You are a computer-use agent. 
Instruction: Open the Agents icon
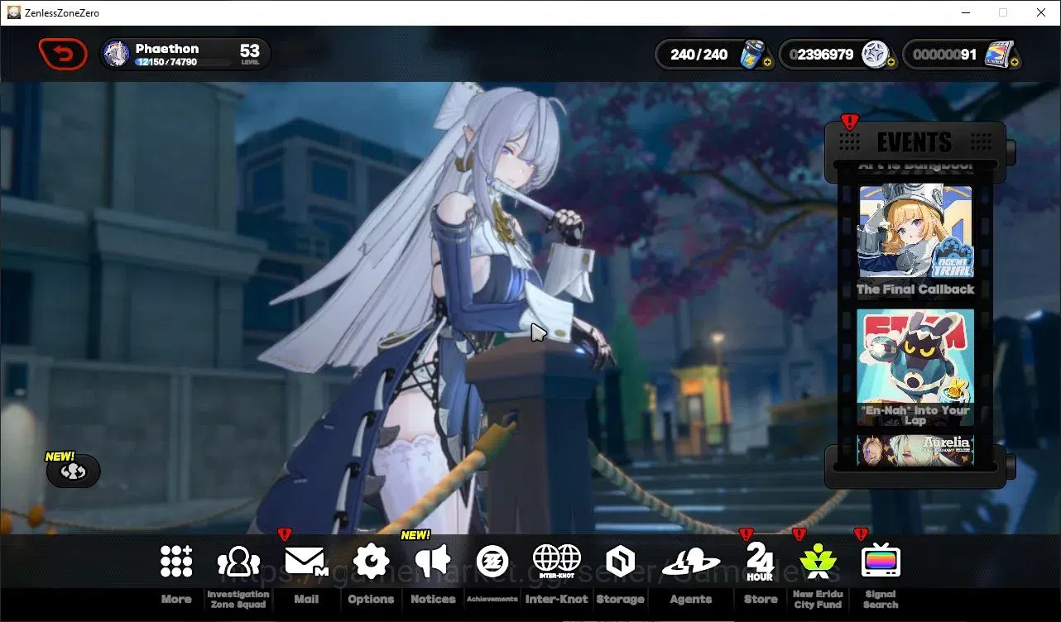[x=691, y=563]
